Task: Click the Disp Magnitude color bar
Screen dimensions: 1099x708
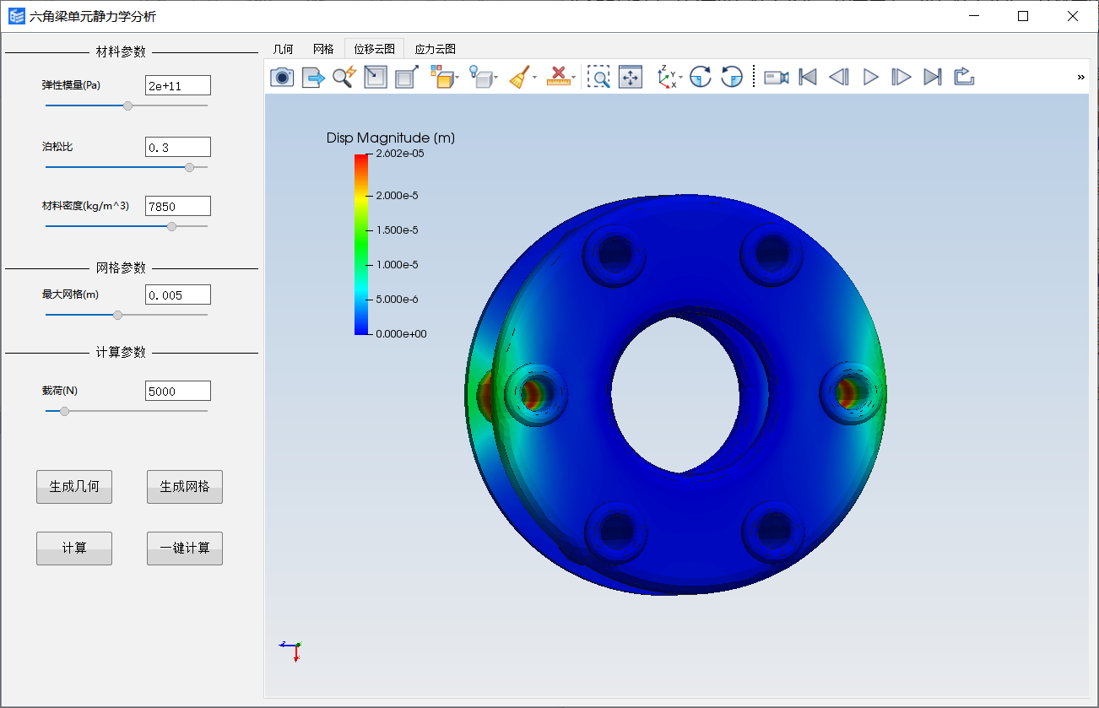Action: coord(361,244)
